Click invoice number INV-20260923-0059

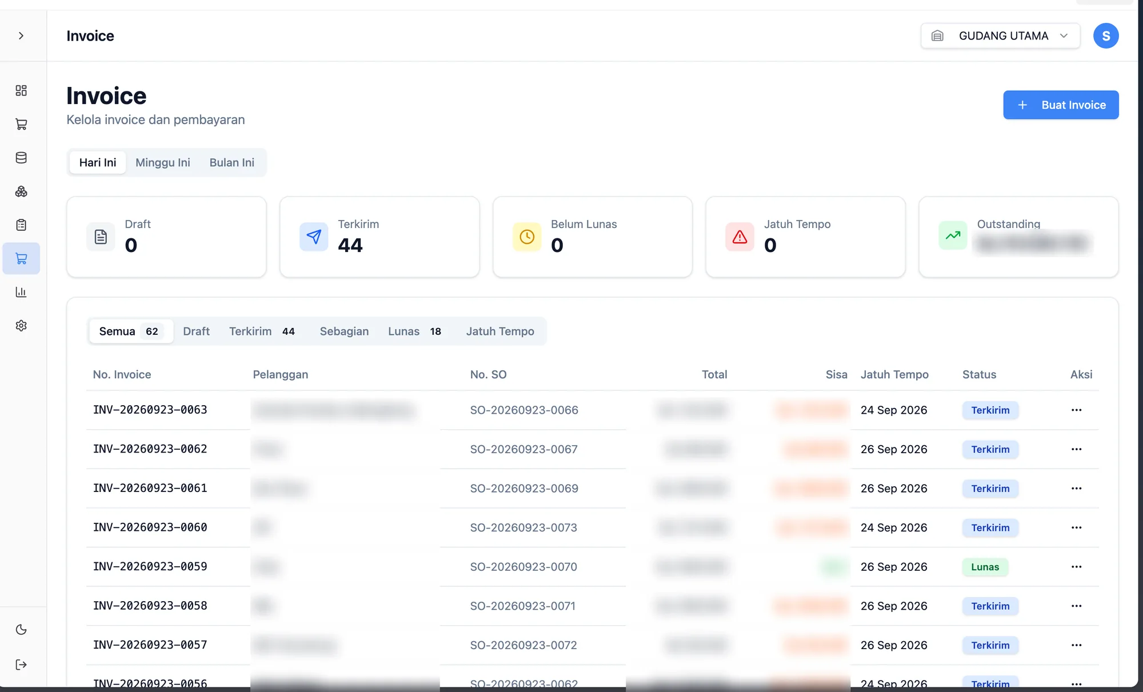tap(150, 567)
